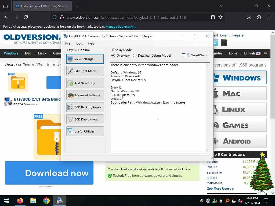The image size is (275, 206).
Task: Select Detailed (Debug Mode) display
Action: coord(152,55)
